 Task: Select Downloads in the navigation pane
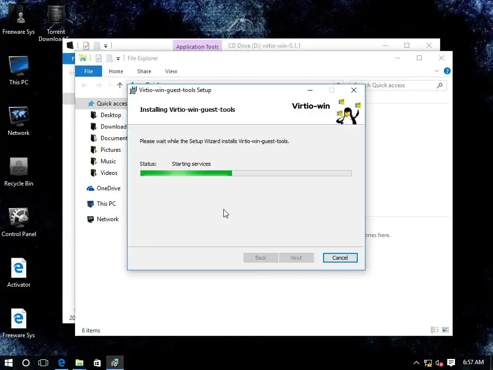pyautogui.click(x=108, y=127)
